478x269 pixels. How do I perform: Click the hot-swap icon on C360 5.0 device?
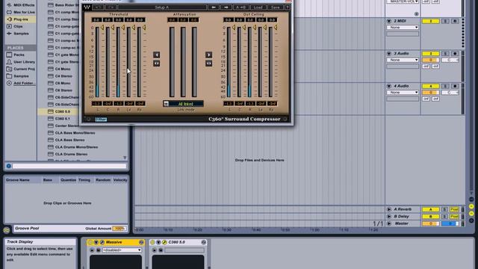click(x=204, y=242)
